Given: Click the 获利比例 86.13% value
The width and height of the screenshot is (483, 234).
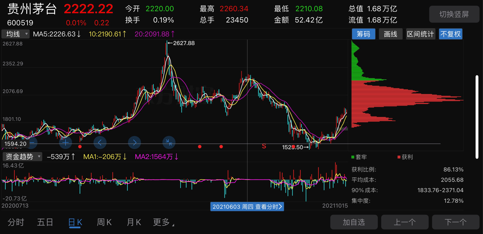Looking at the screenshot, I should pyautogui.click(x=453, y=169).
